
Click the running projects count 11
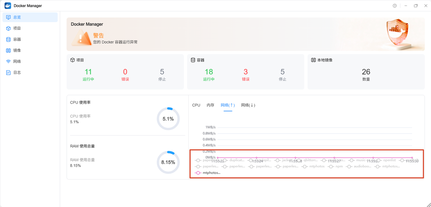88,72
